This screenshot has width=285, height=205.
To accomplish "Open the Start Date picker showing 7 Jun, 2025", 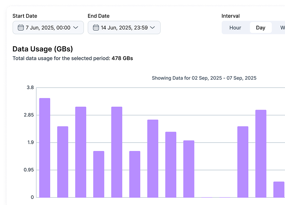I will (x=48, y=28).
